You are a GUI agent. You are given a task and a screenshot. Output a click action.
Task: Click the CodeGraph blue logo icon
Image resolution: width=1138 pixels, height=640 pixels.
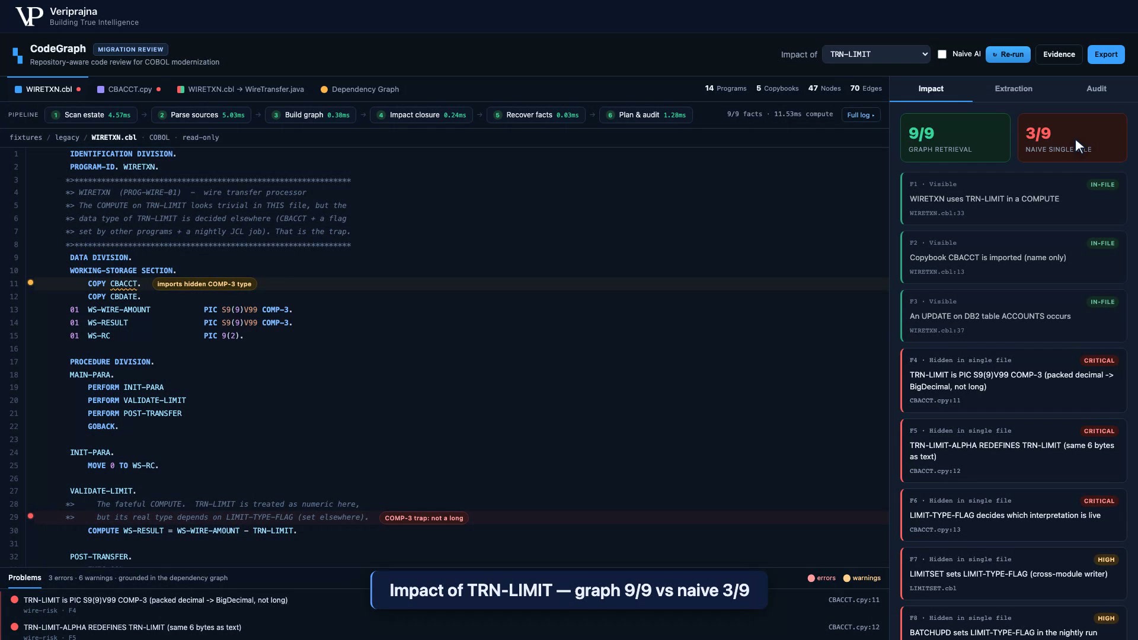(18, 55)
